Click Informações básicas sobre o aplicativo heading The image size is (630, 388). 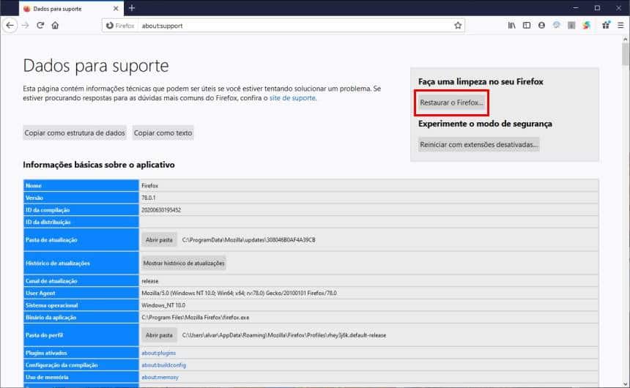[98, 165]
